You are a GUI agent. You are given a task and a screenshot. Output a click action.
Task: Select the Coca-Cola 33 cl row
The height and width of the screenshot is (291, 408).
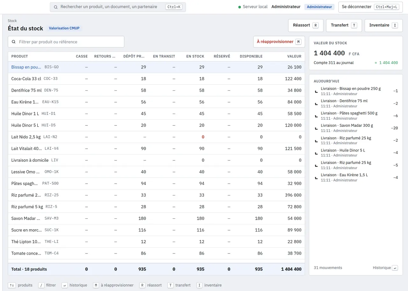point(156,79)
